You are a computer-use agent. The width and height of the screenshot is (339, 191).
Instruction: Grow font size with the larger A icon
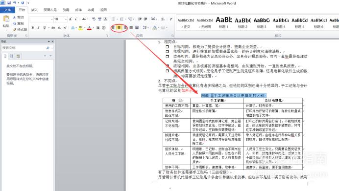click(x=70, y=19)
